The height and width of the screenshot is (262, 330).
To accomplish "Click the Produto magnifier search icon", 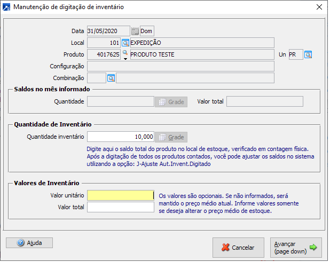I will pos(125,52).
